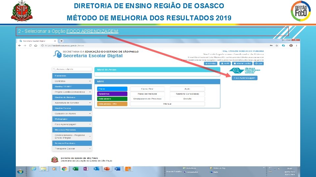Screen dimensions: 316x177
Task: Click the browser back arrow
Action: (x=19, y=46)
